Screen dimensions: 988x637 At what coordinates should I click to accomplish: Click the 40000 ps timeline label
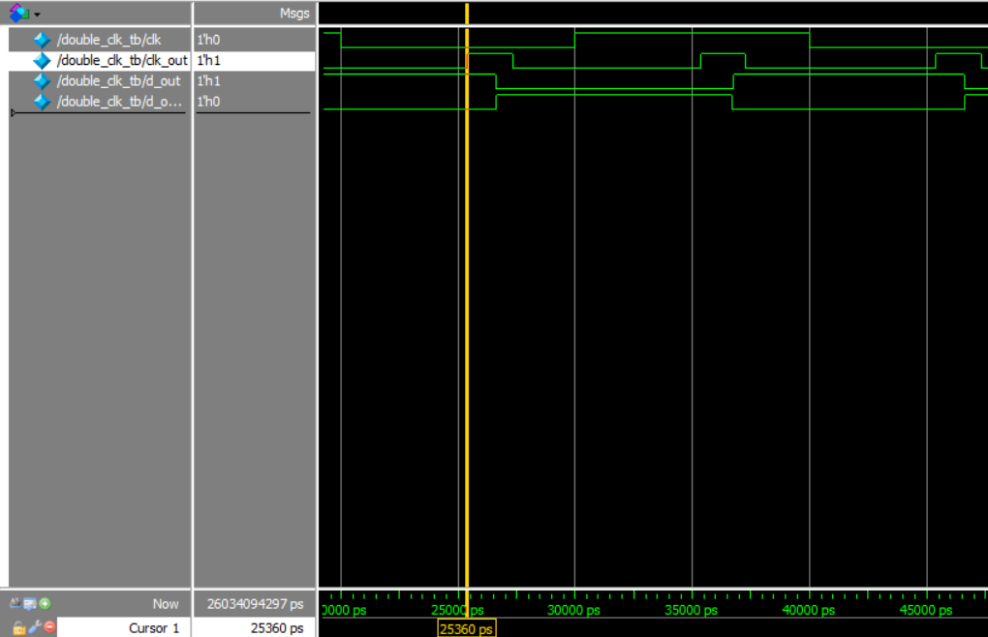tap(809, 610)
